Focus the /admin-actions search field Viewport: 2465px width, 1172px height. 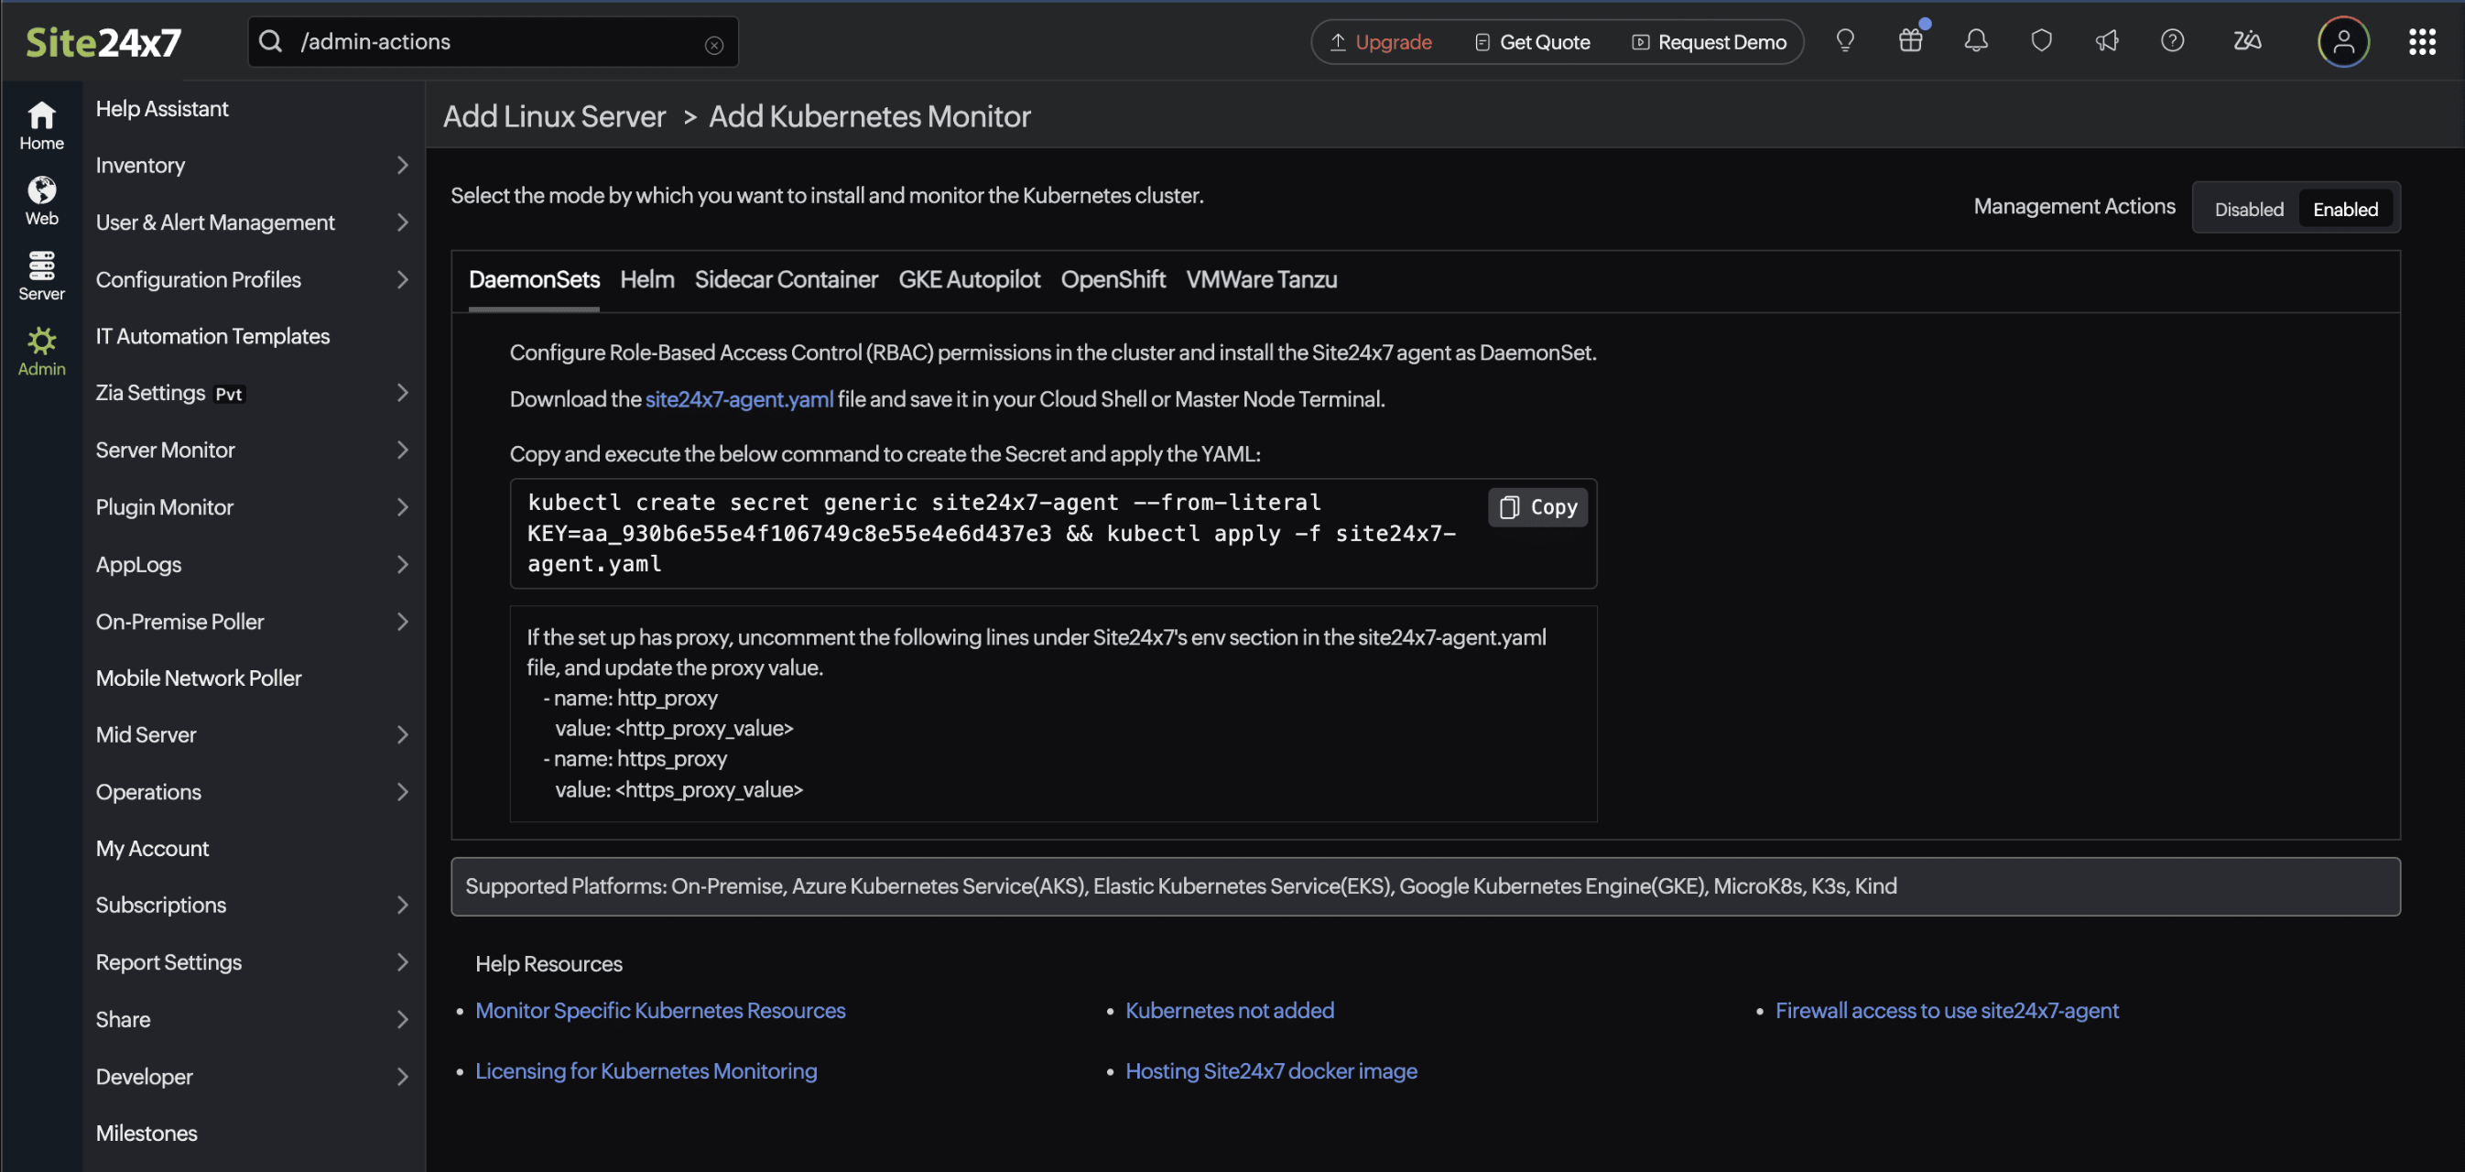(493, 41)
